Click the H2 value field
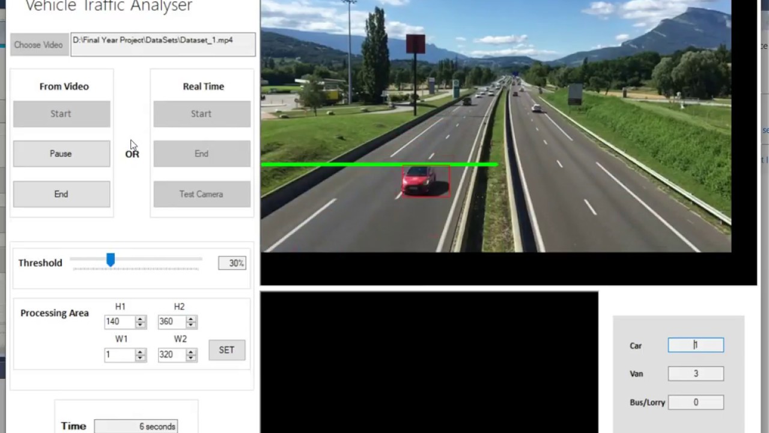 [172, 322]
